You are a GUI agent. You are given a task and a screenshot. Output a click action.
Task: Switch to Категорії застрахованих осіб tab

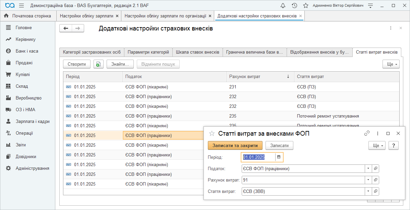coord(92,52)
